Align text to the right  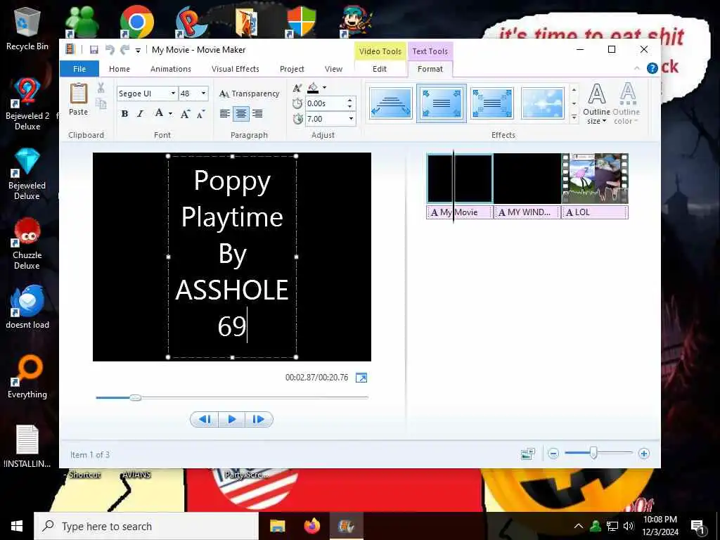coord(257,113)
